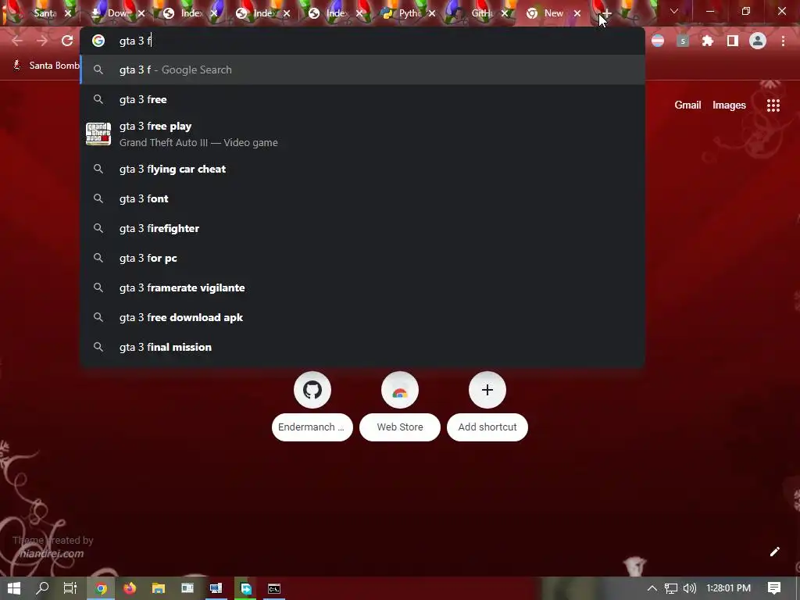Open the Web Store shortcut icon

click(x=400, y=390)
